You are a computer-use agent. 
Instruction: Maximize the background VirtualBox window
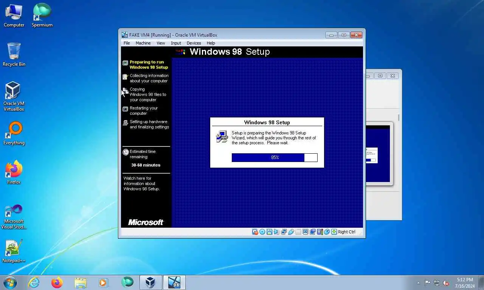click(x=380, y=76)
